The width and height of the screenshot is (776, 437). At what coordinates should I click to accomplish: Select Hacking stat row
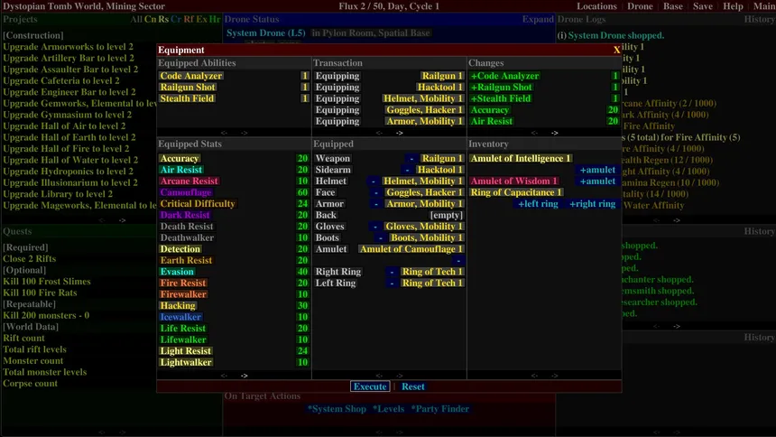tap(234, 306)
